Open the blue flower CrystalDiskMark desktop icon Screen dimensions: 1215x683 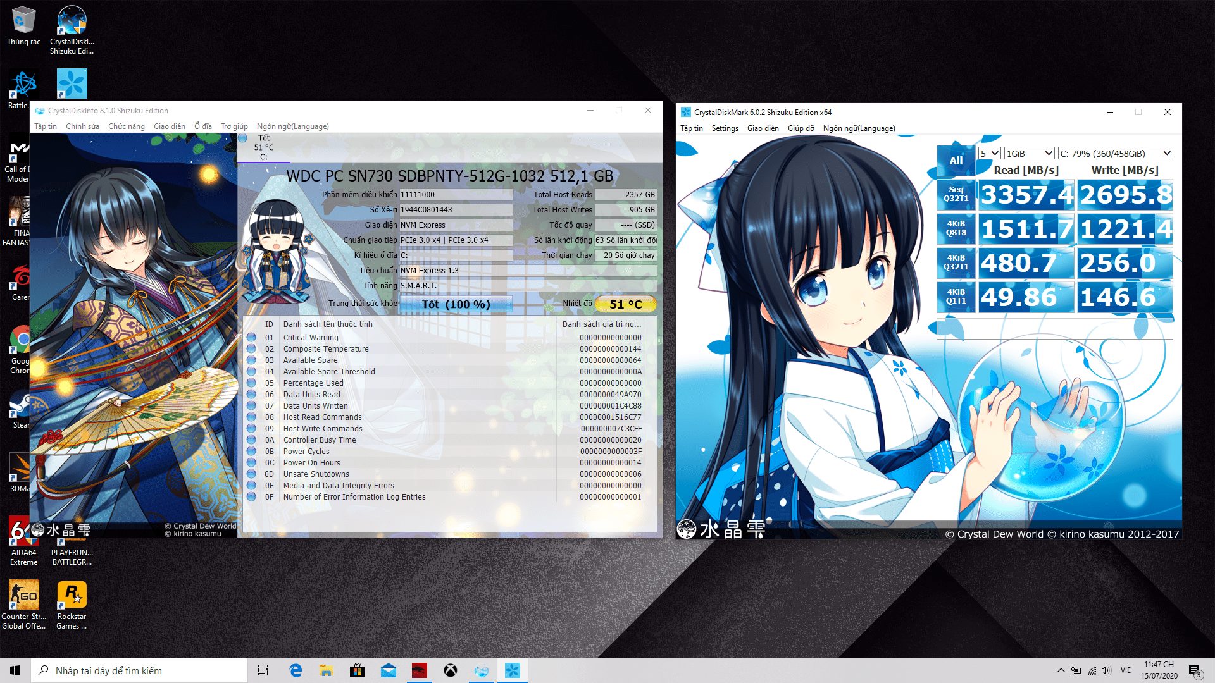(x=72, y=83)
